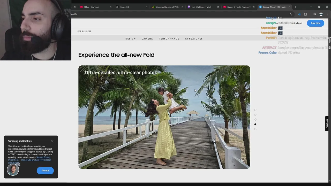Open the FOR BUSINESS link

[84, 32]
